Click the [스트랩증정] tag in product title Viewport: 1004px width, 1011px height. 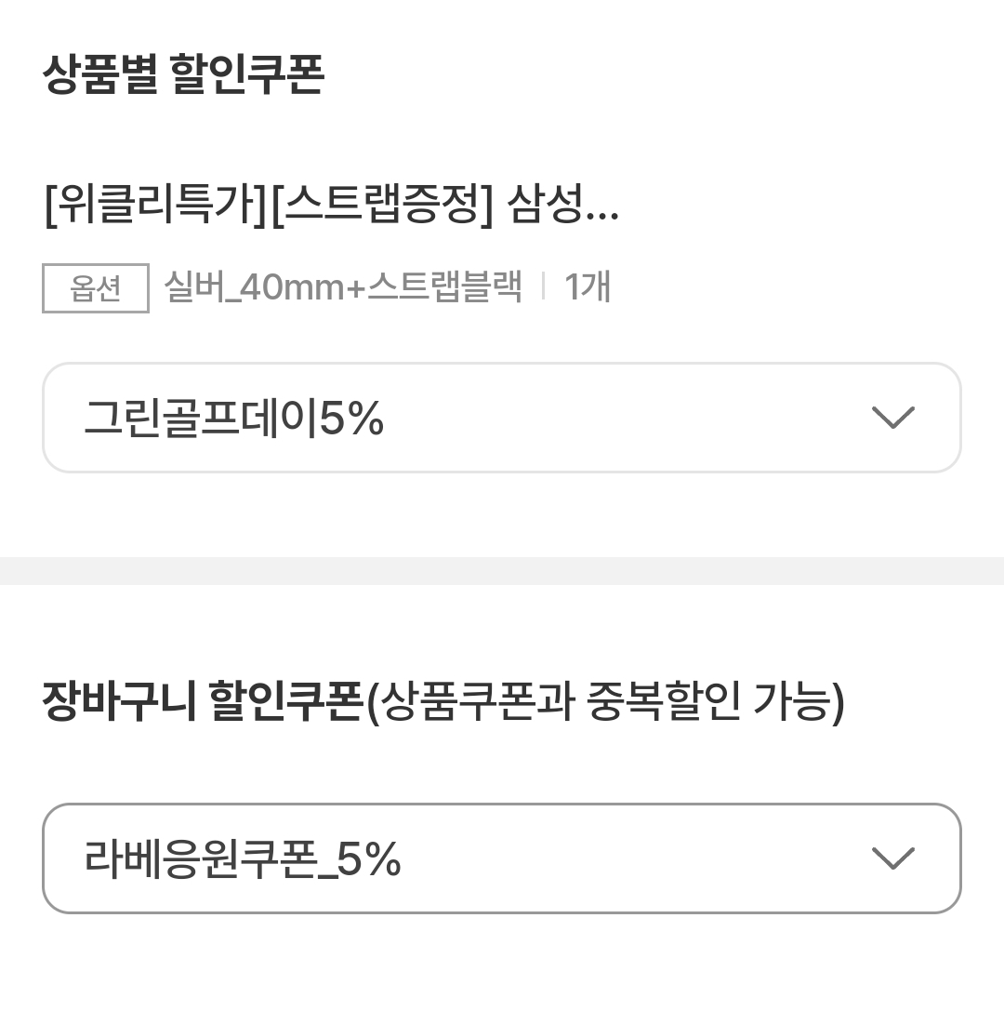[x=380, y=206]
